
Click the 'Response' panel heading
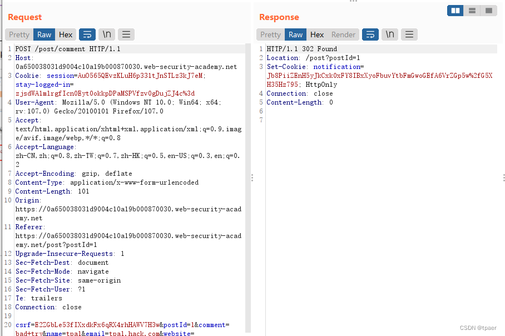tap(279, 17)
